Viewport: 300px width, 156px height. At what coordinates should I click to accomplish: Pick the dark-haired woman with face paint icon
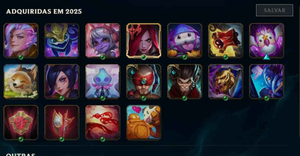coord(62,82)
